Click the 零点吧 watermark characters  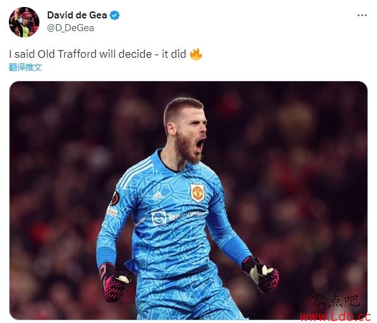tap(335, 301)
